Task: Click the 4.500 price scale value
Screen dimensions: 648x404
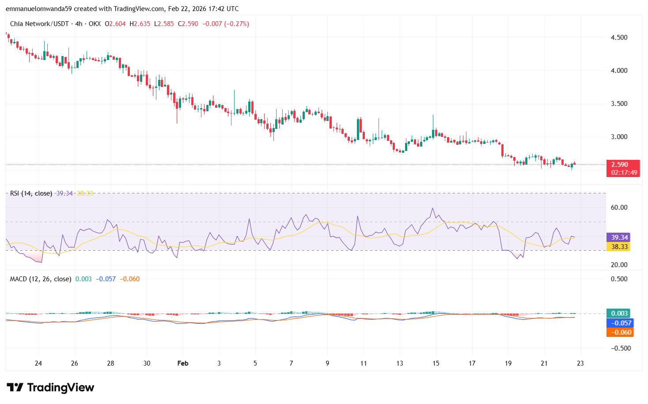Action: (x=618, y=37)
